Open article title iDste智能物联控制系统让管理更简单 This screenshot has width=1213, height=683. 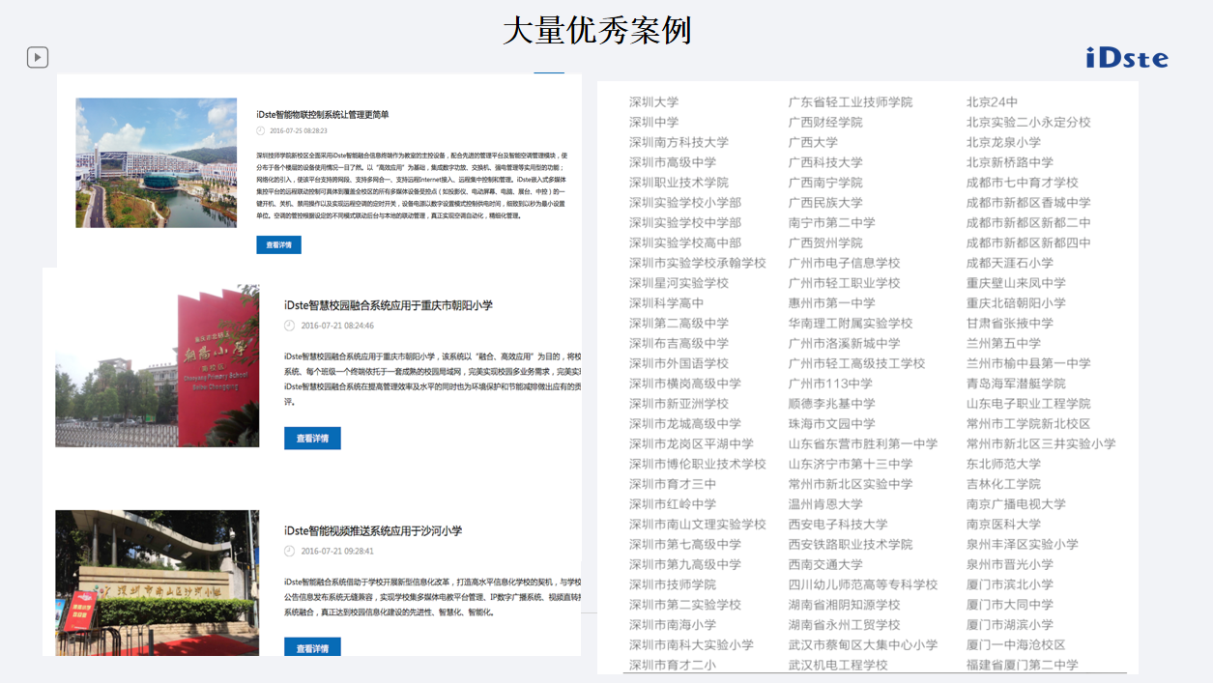(323, 115)
